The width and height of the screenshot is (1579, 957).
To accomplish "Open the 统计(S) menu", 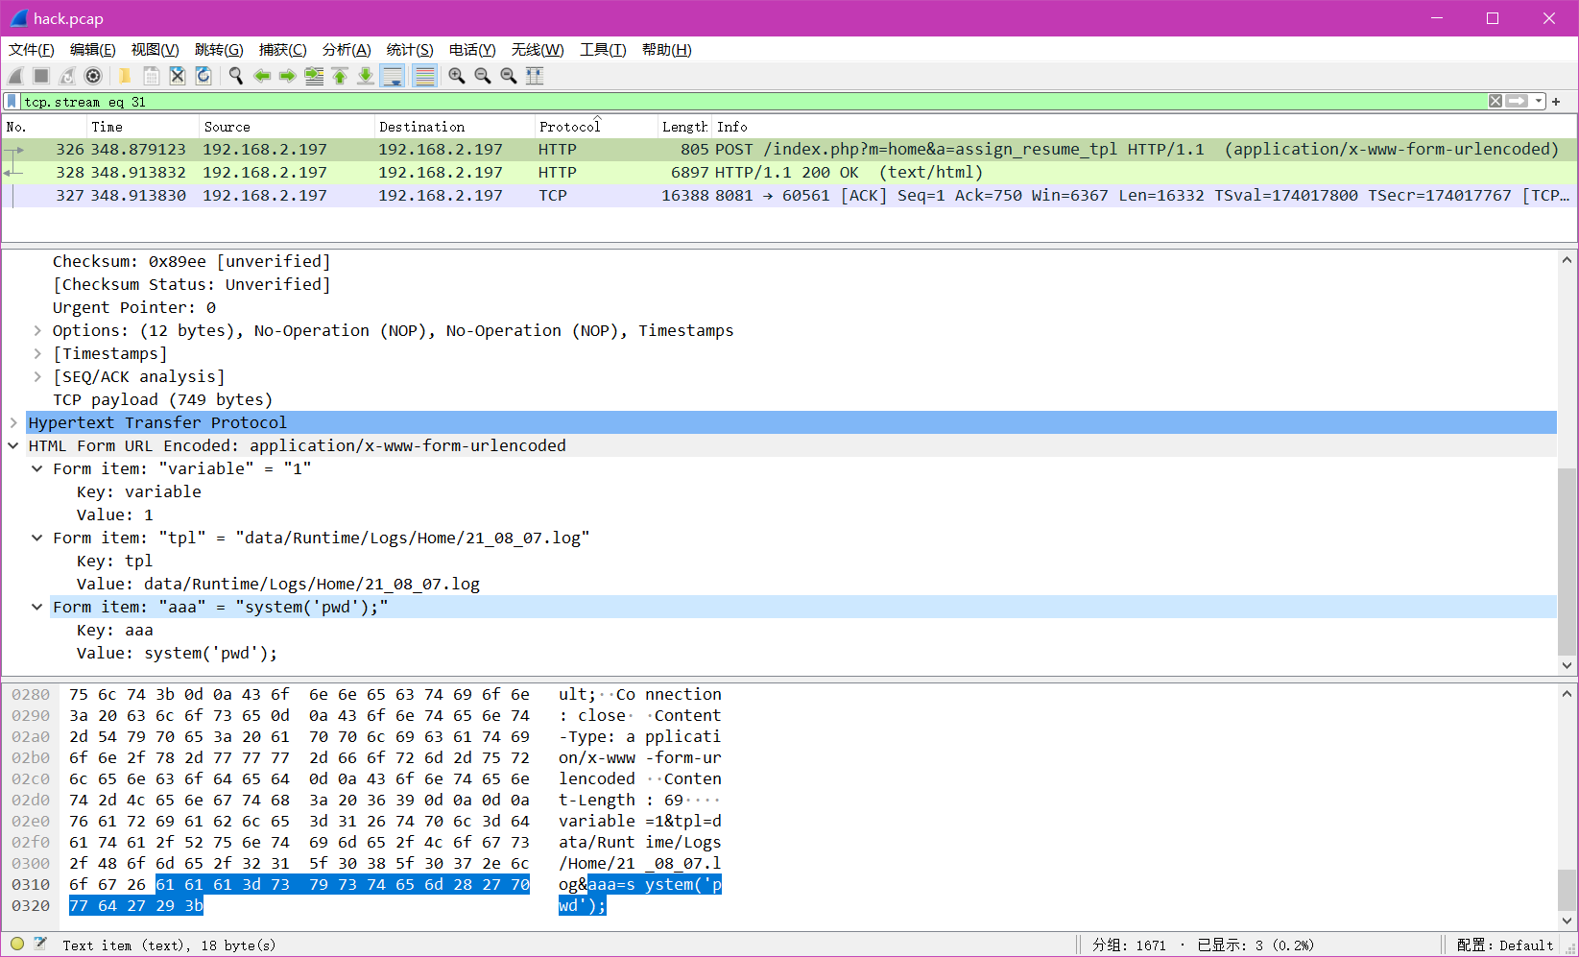I will 410,50.
